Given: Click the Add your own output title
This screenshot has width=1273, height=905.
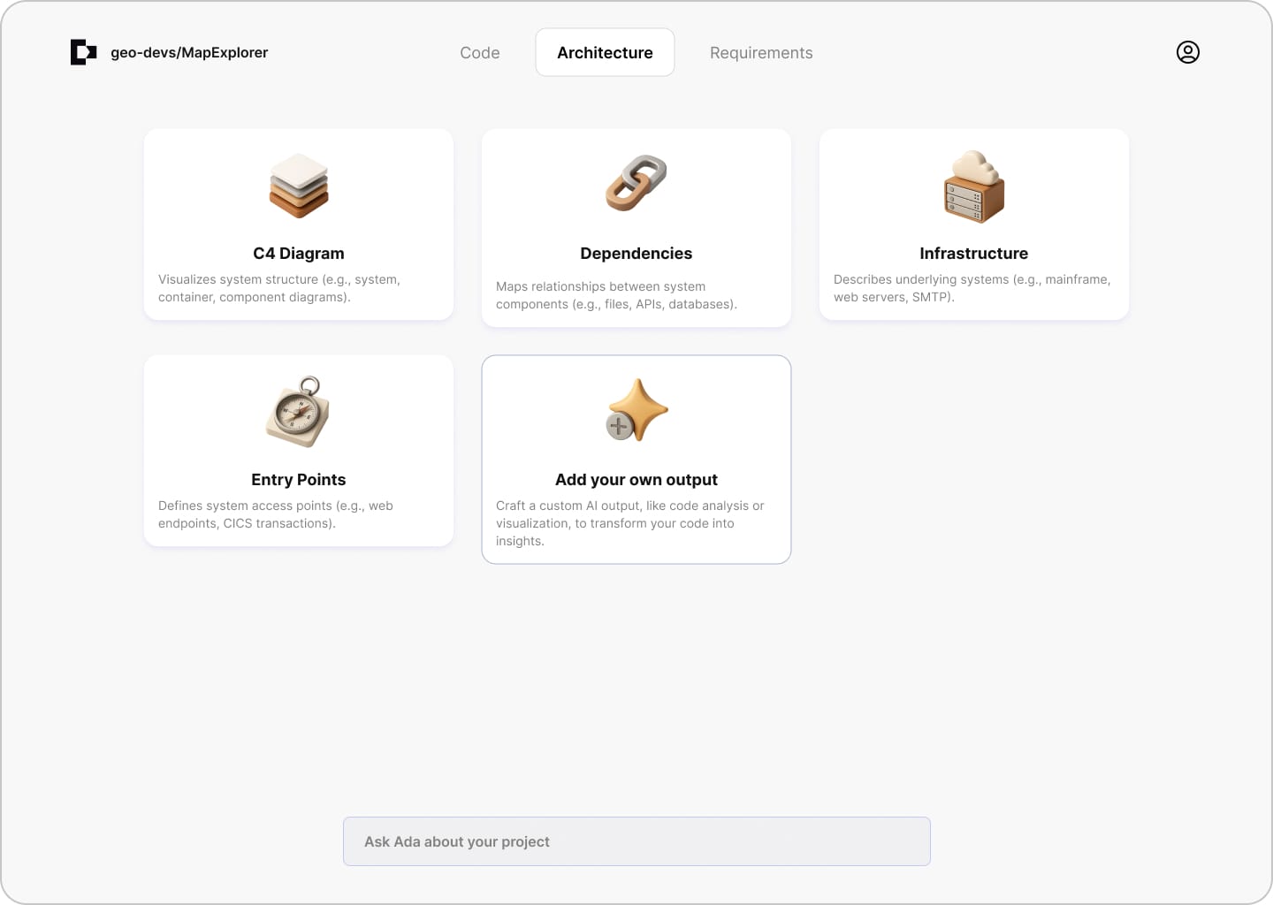Looking at the screenshot, I should click(636, 480).
